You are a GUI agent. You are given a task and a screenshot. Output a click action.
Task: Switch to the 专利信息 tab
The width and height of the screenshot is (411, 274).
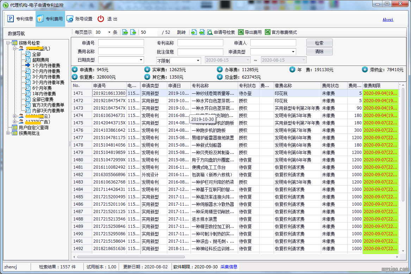coord(20,19)
